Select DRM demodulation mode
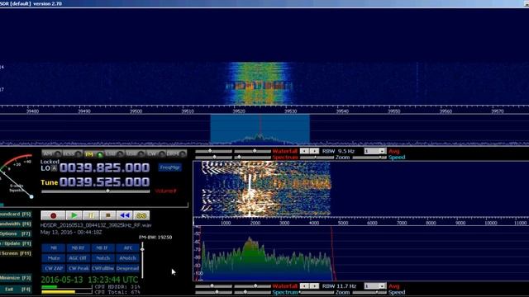Image resolution: width=529 pixels, height=297 pixels. click(176, 154)
